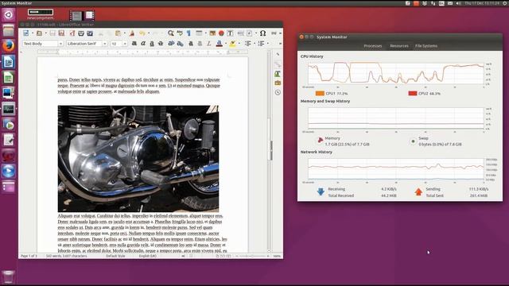
Task: Expand the Paste options dropdown arrow
Action: tap(124, 33)
